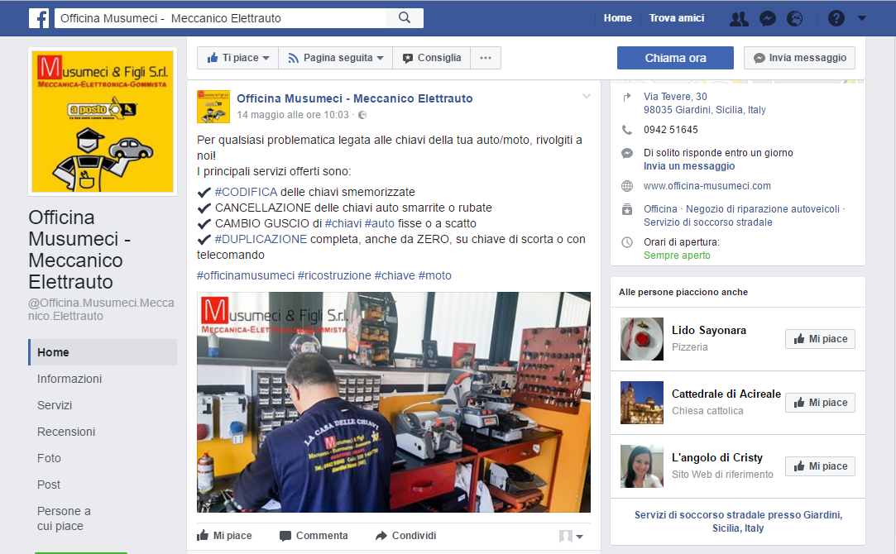Click the #chiave hashtag
The height and width of the screenshot is (554, 896).
point(395,275)
